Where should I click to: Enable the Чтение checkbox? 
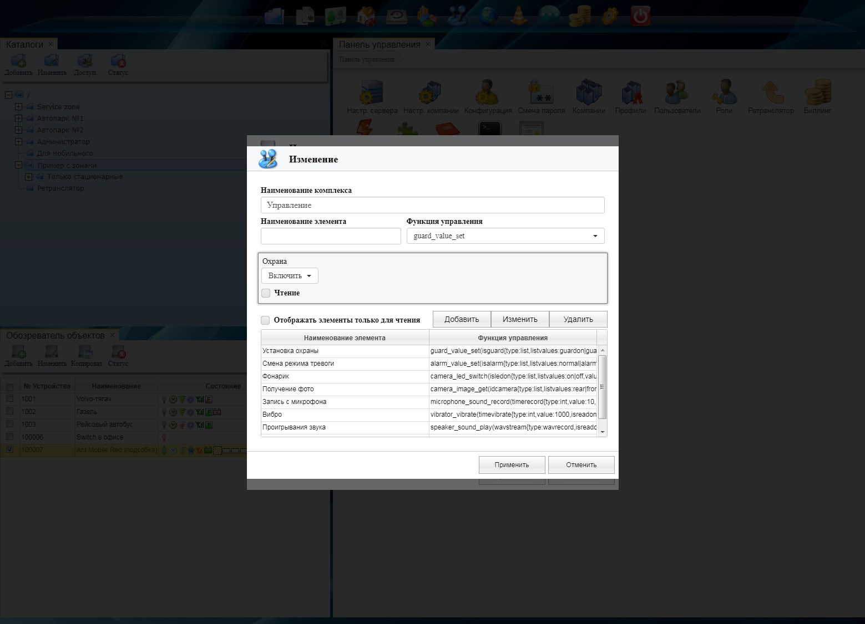(x=266, y=293)
